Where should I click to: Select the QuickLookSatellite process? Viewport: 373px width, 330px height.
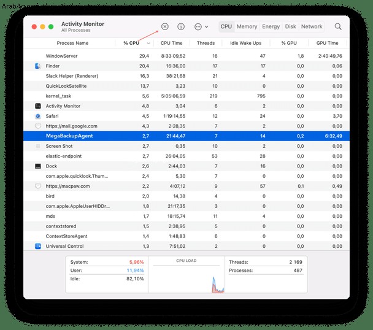pyautogui.click(x=186, y=86)
